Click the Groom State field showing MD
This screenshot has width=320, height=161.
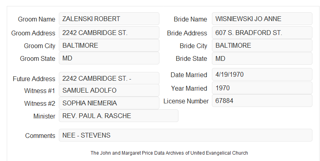click(109, 58)
